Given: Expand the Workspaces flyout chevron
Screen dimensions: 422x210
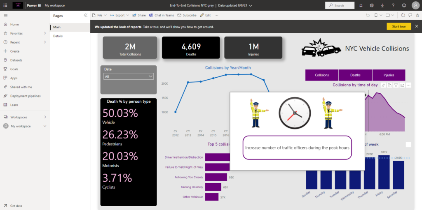Looking at the screenshot, I should [x=45, y=117].
